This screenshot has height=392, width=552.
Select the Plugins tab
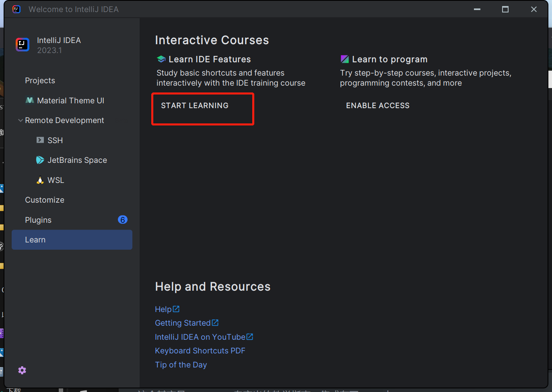(38, 220)
